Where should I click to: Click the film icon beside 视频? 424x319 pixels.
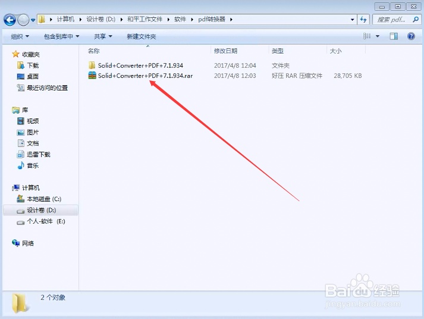(x=21, y=121)
